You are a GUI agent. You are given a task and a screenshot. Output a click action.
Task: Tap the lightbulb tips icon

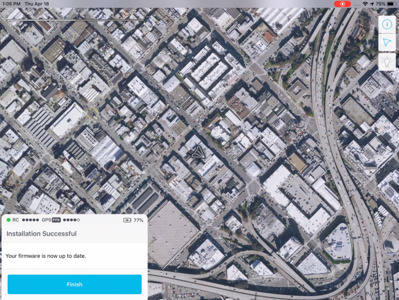pos(387,62)
